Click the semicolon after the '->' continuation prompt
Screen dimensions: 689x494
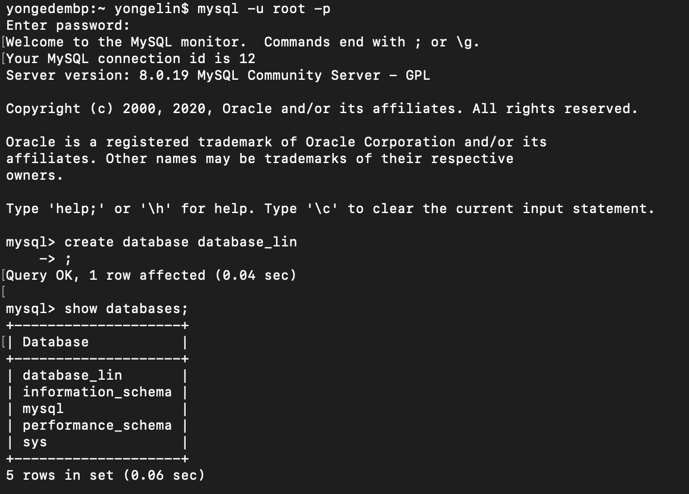(68, 259)
